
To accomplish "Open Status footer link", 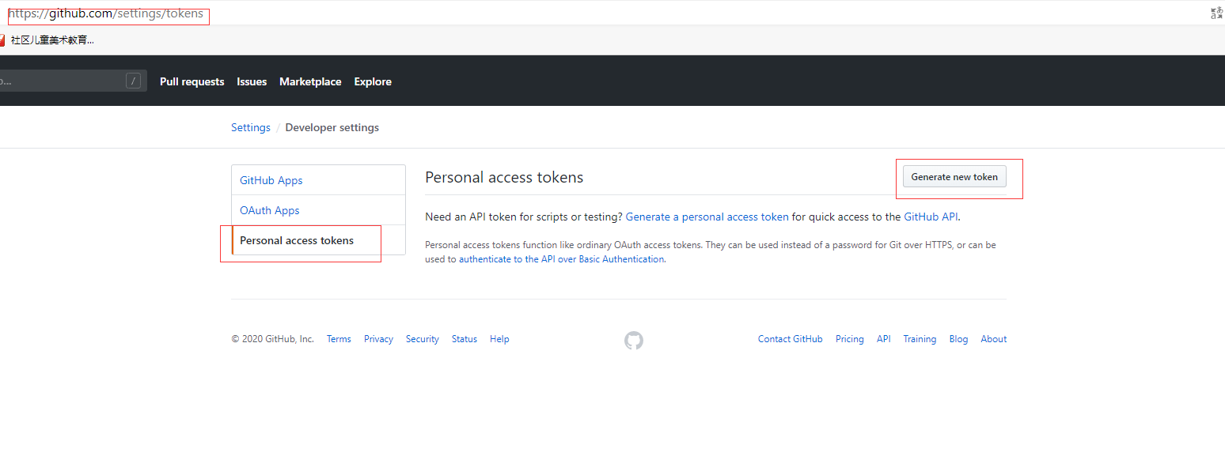I will [x=465, y=339].
